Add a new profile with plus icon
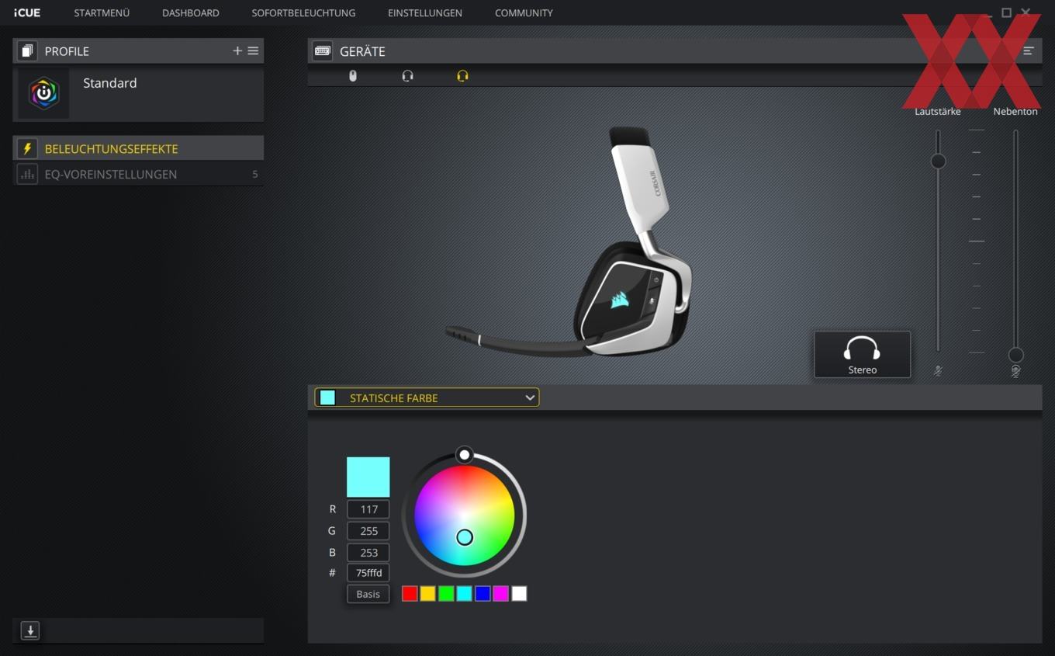The height and width of the screenshot is (656, 1055). (x=237, y=51)
